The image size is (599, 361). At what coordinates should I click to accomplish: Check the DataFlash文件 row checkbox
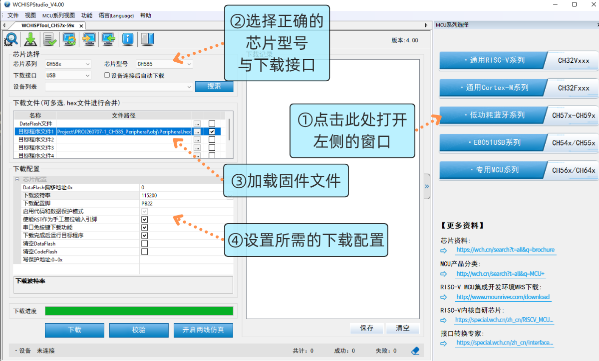212,123
